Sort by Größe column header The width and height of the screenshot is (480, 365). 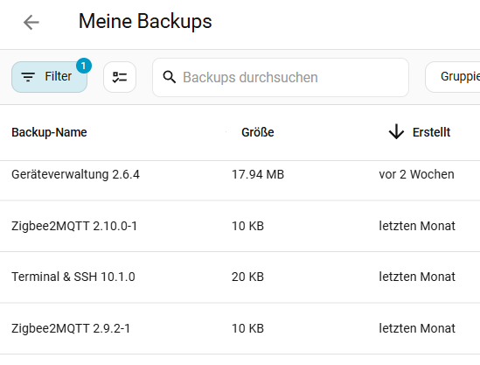[x=257, y=132]
